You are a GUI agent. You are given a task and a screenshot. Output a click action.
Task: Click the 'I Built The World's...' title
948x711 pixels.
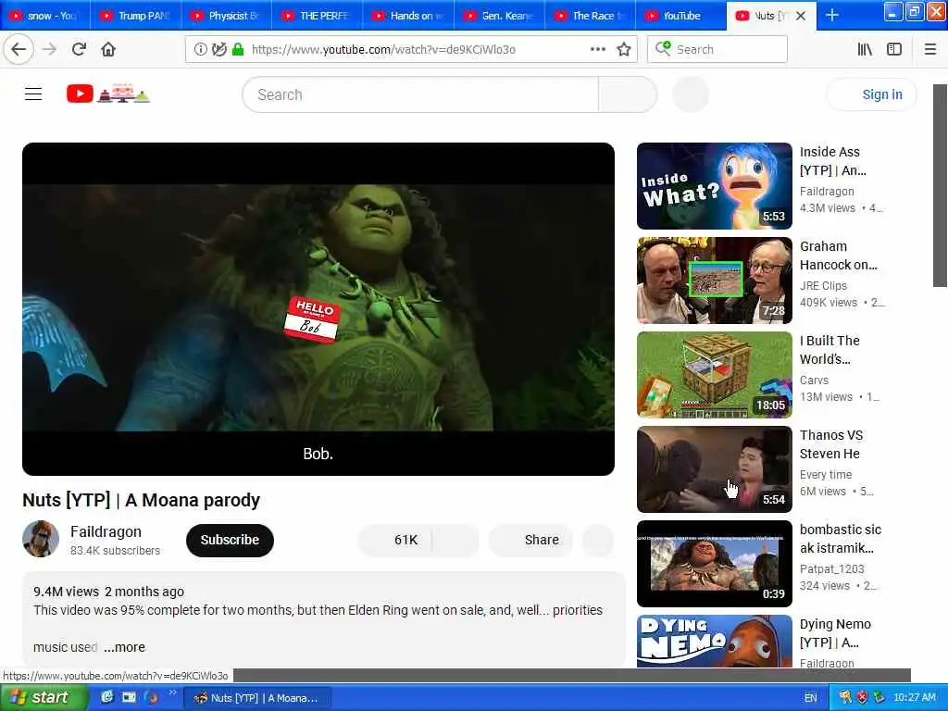[x=829, y=349]
